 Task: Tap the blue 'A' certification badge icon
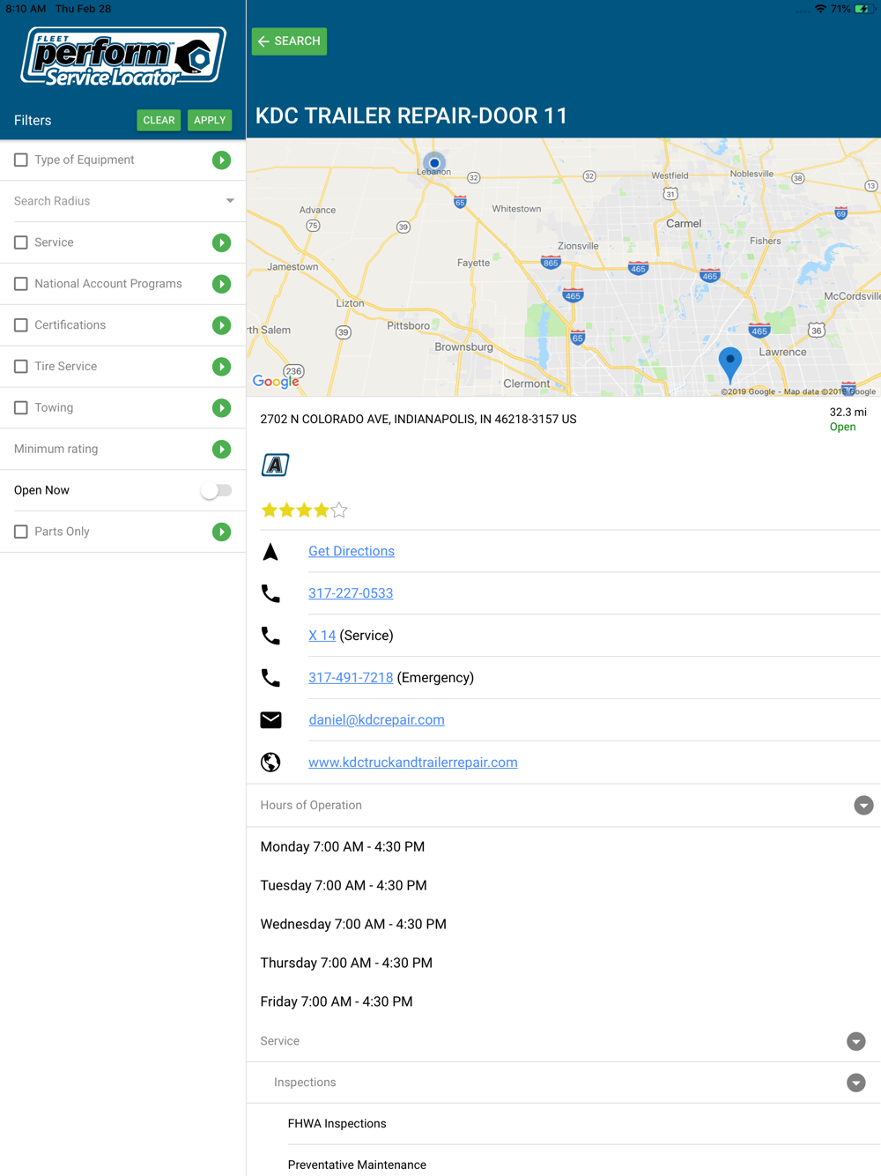[x=275, y=465]
